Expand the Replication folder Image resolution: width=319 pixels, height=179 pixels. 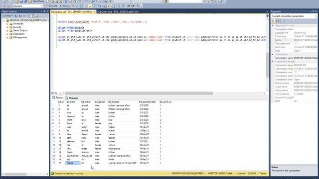(x=7, y=34)
